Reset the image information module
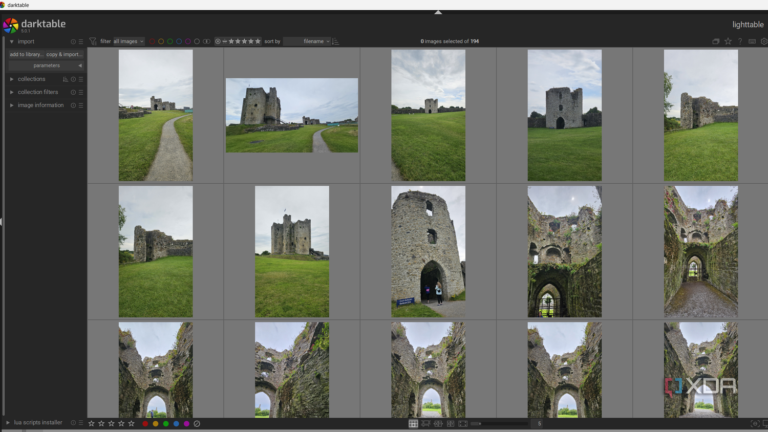The width and height of the screenshot is (768, 432). pyautogui.click(x=73, y=105)
